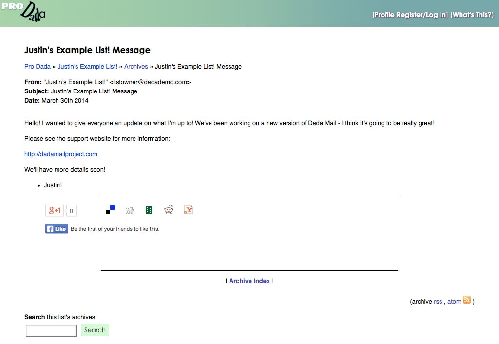Open the What's This? link

[472, 15]
